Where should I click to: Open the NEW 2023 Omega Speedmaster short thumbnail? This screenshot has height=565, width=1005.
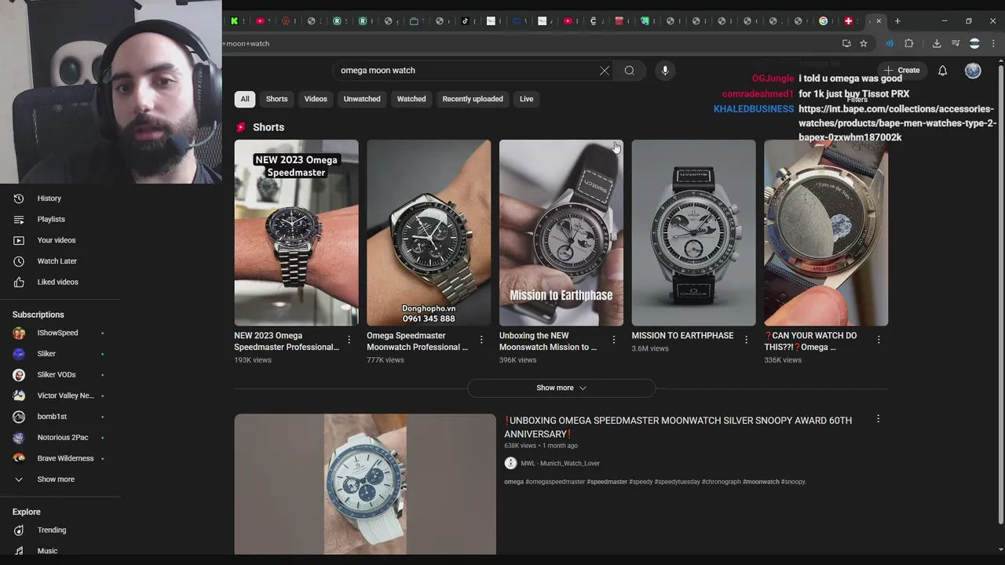pos(296,233)
